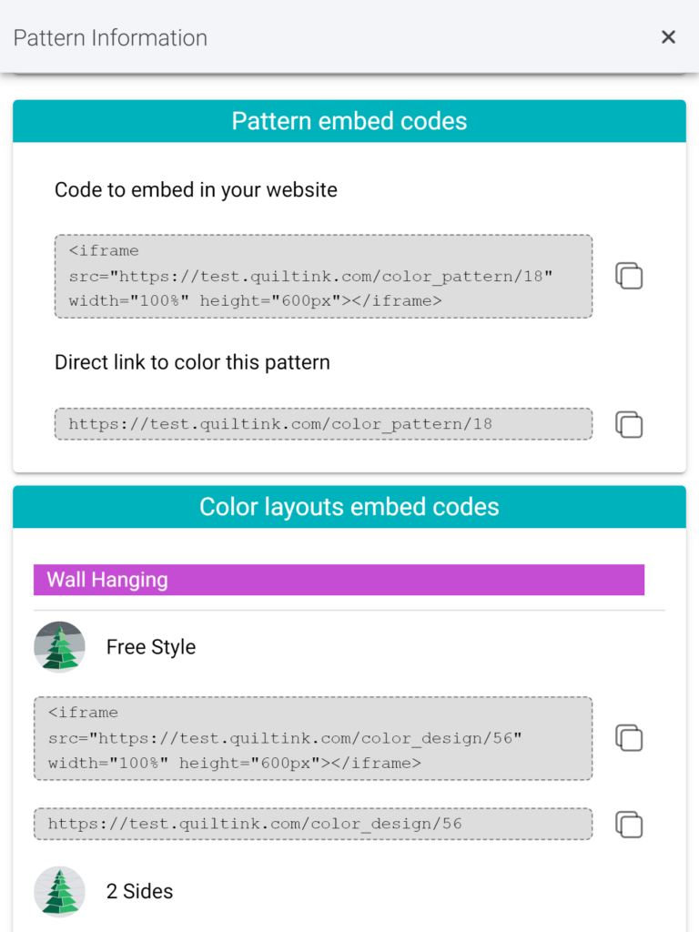The height and width of the screenshot is (932, 699).
Task: Click the Color layouts embed codes header
Action: [349, 507]
